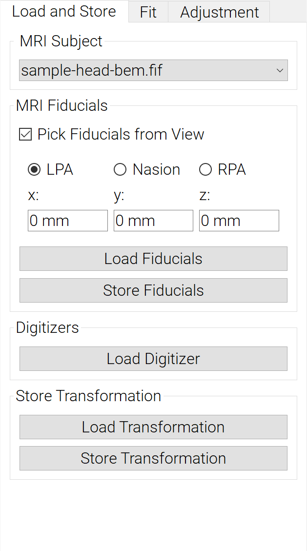The width and height of the screenshot is (307, 551).
Task: Click the Store Transformation button
Action: (x=153, y=458)
